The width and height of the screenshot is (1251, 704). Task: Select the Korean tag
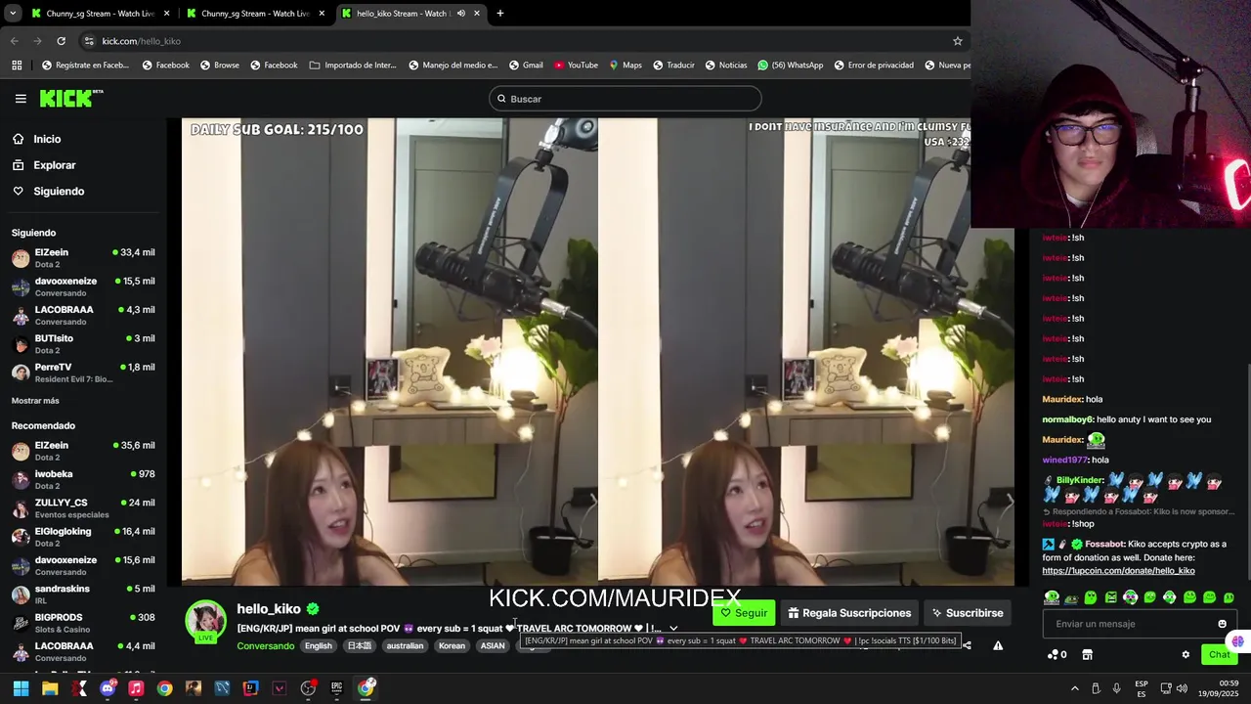click(x=452, y=646)
